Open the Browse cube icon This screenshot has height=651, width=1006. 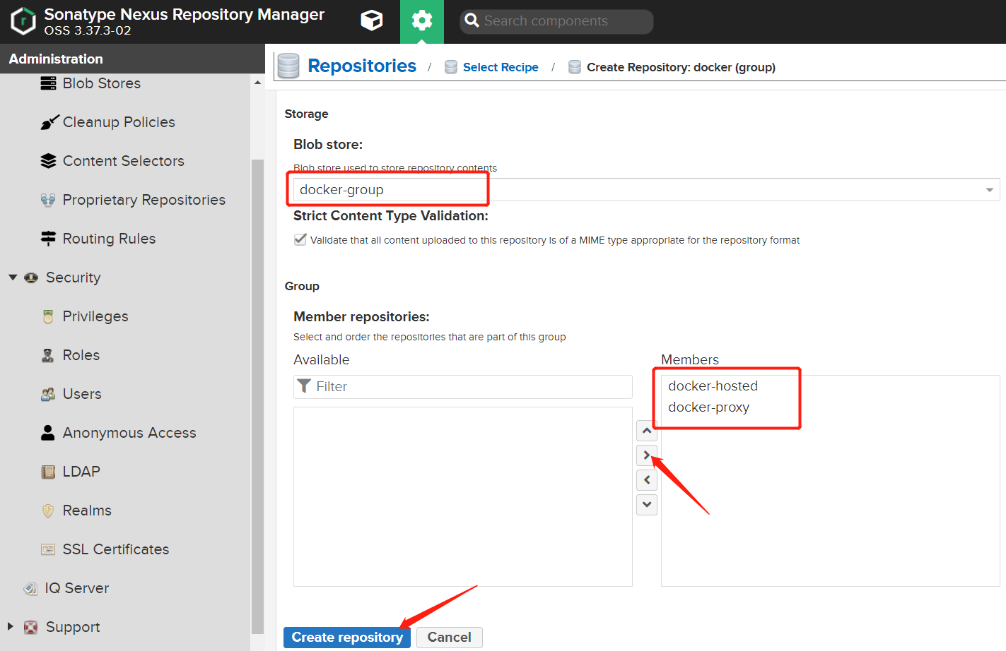point(372,20)
